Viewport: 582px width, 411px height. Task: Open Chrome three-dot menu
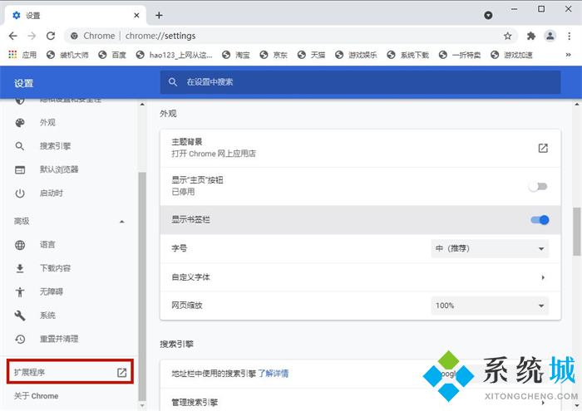pos(569,36)
